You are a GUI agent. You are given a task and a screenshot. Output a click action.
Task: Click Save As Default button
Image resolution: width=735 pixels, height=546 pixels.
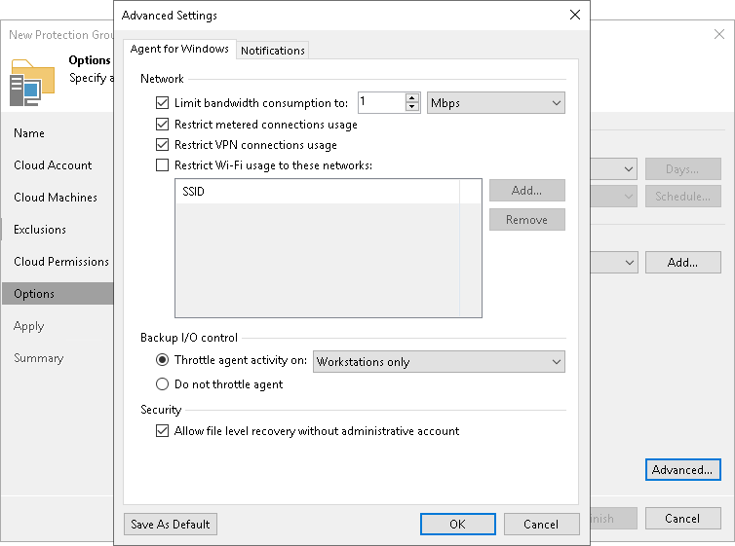pyautogui.click(x=171, y=524)
